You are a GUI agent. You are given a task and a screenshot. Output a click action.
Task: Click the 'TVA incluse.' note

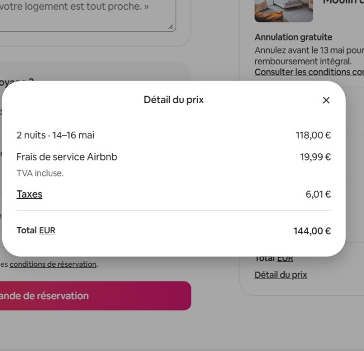click(40, 173)
